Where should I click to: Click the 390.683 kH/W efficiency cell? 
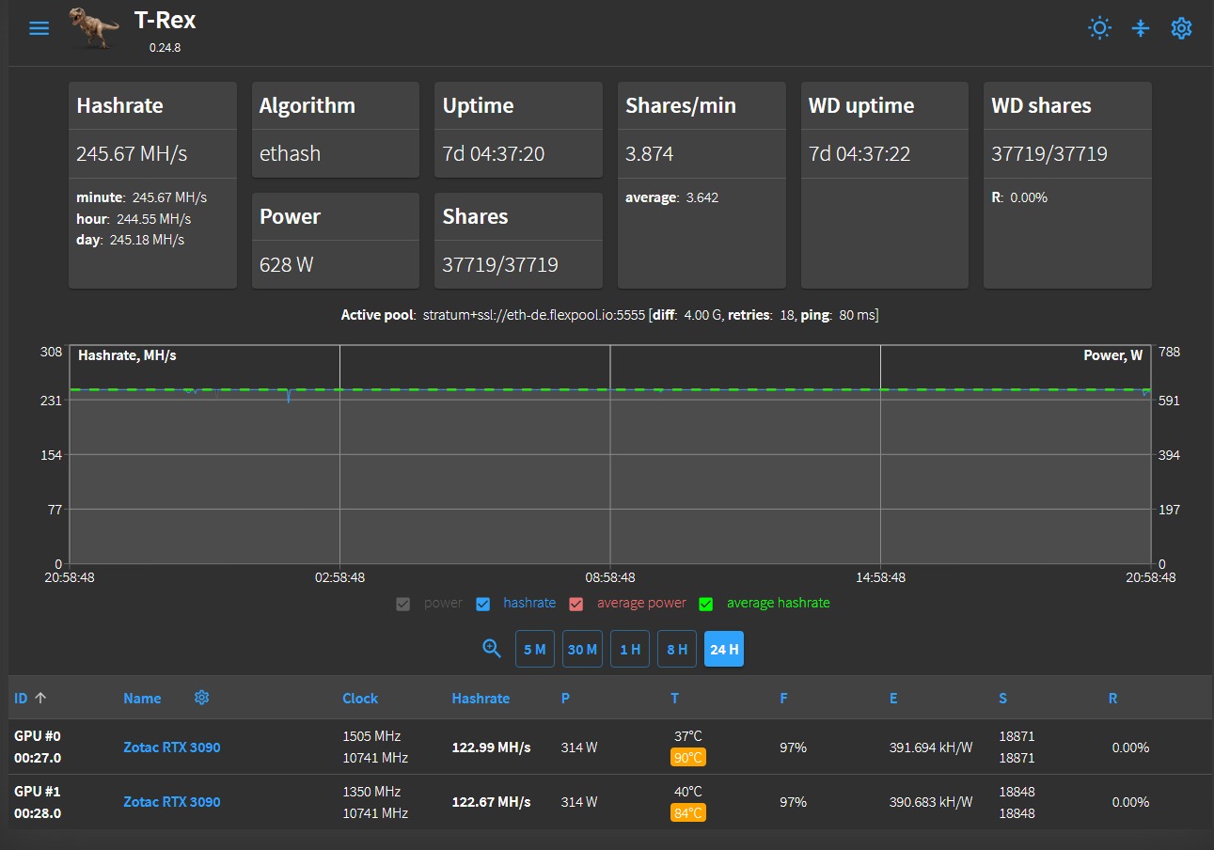pyautogui.click(x=931, y=802)
